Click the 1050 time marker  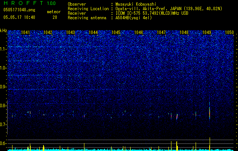[229, 32]
